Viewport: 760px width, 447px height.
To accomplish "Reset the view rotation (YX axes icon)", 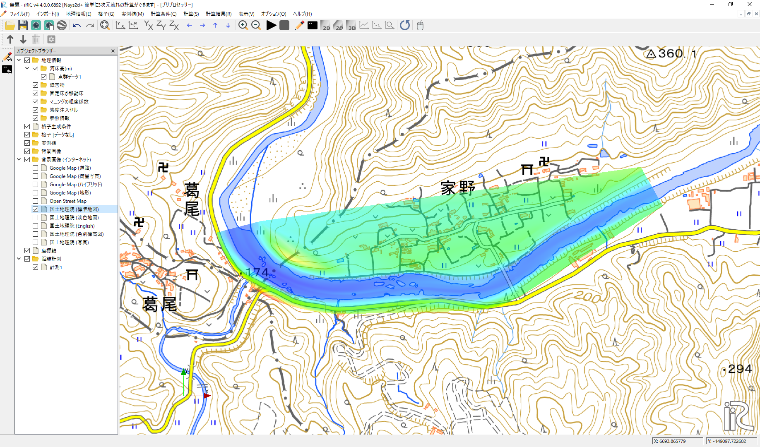I will (x=120, y=26).
